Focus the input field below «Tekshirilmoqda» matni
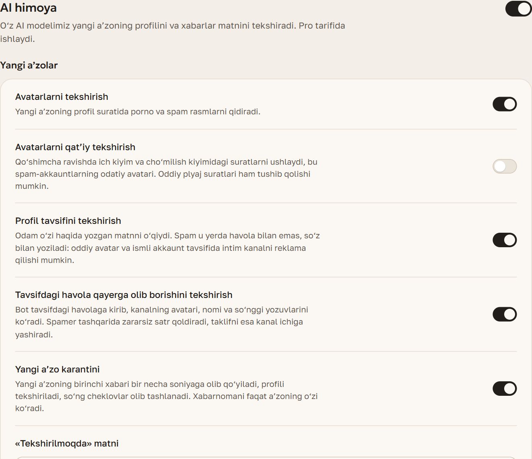 [x=266, y=458]
